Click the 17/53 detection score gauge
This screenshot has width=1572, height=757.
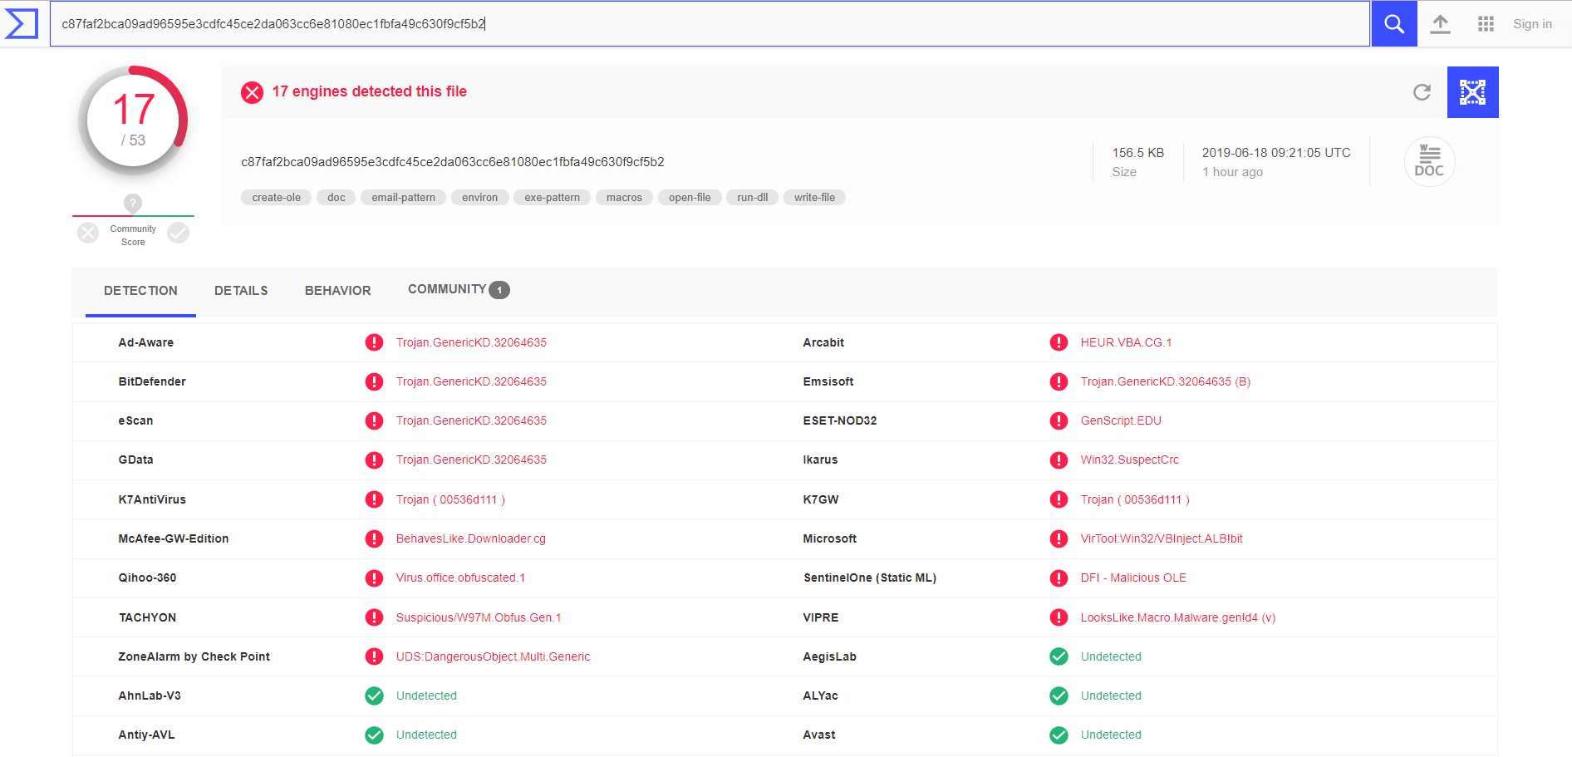(133, 121)
